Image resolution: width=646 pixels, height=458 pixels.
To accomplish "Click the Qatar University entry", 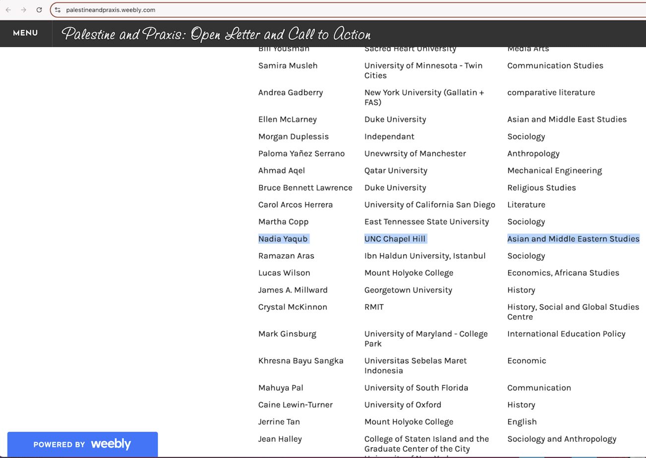I will point(396,171).
